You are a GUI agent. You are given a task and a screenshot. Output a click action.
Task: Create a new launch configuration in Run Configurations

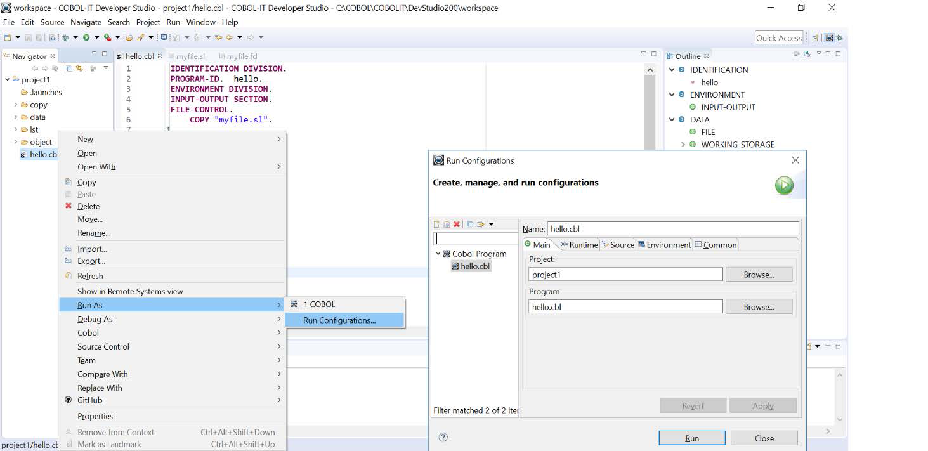pos(436,224)
